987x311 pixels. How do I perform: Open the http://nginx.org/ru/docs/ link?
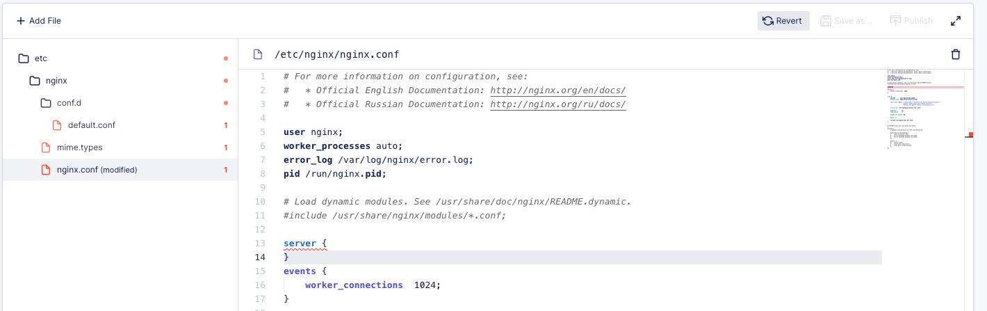pyautogui.click(x=558, y=104)
